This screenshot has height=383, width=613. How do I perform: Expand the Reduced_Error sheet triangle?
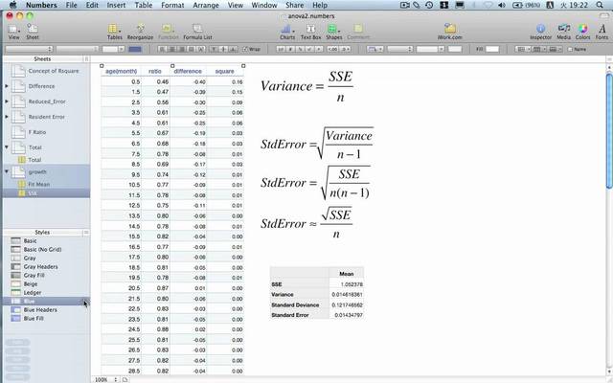pyautogui.click(x=7, y=101)
